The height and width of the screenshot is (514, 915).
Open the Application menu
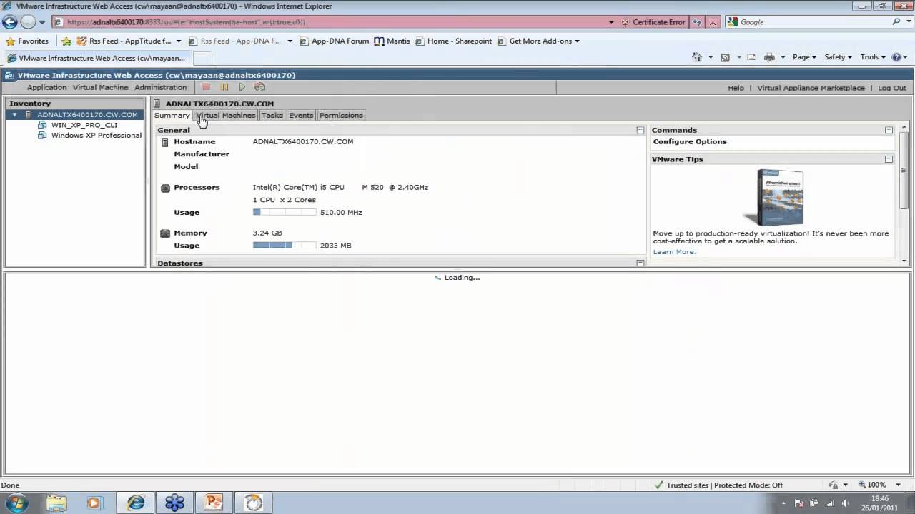pyautogui.click(x=46, y=87)
